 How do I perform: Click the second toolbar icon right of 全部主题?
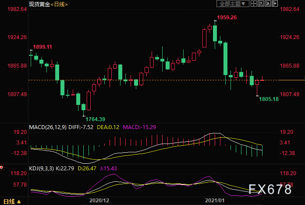pyautogui.click(x=261, y=4)
